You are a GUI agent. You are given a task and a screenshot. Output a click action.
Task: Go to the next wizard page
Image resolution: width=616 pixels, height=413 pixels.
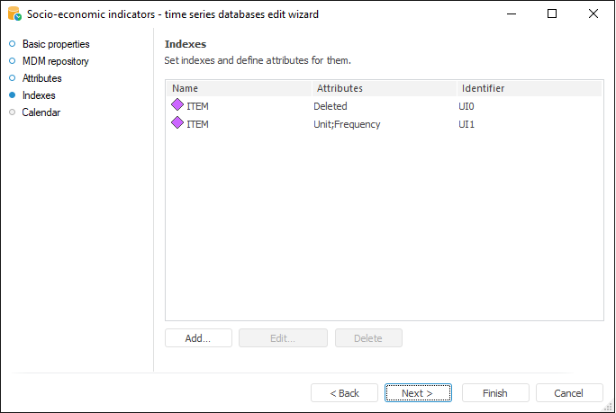(418, 393)
